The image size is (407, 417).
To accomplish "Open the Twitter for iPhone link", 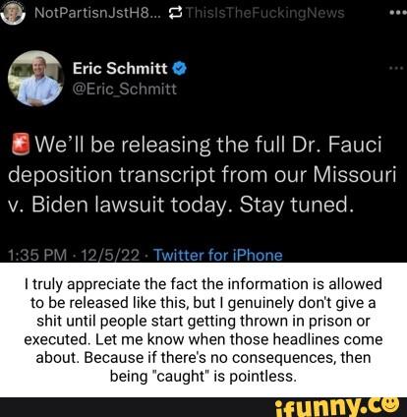I will pyautogui.click(x=218, y=255).
